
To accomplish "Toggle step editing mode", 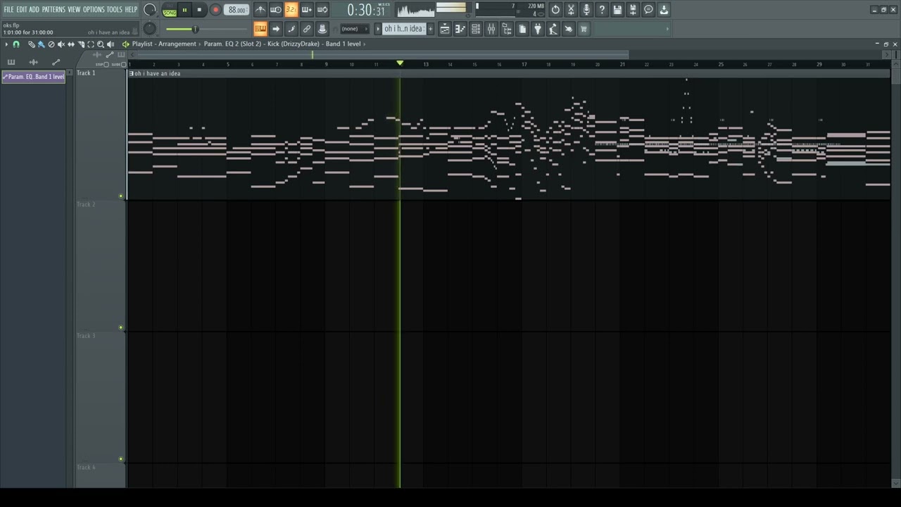I will pos(291,29).
